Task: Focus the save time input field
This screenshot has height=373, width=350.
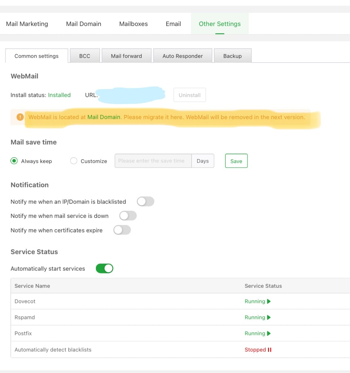Action: coord(153,161)
